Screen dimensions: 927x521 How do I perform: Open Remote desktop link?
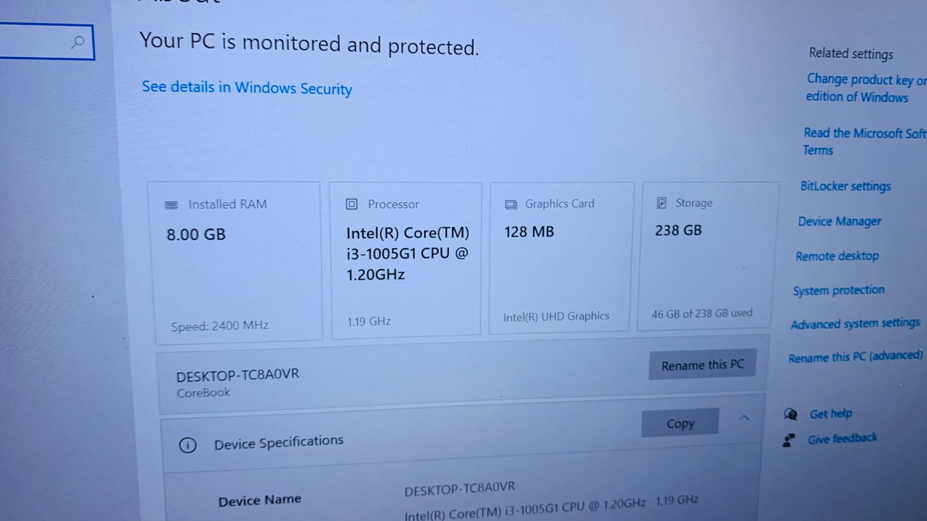tap(837, 256)
